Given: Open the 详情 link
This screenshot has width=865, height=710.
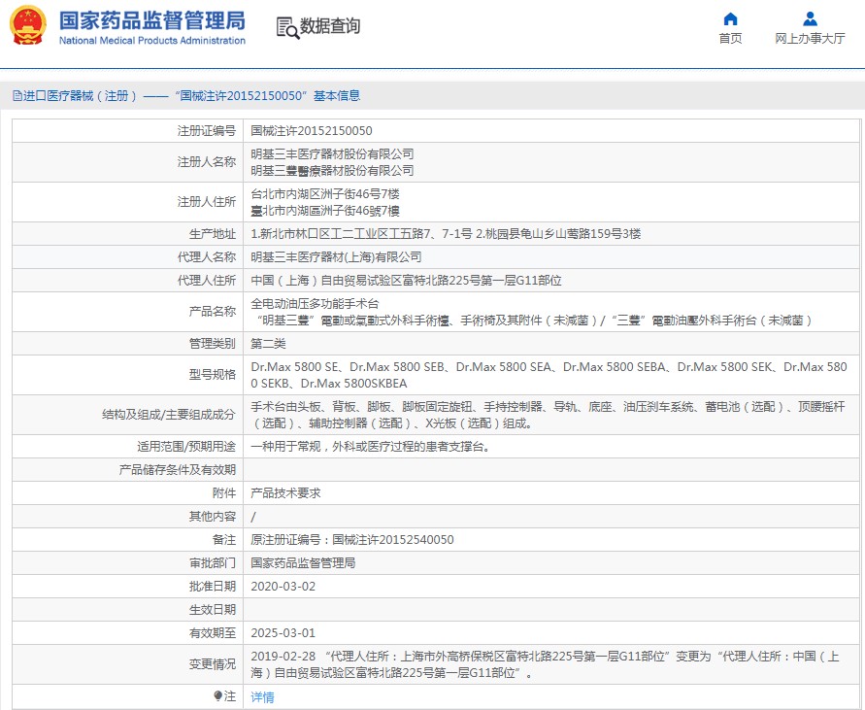Looking at the screenshot, I should click(262, 697).
